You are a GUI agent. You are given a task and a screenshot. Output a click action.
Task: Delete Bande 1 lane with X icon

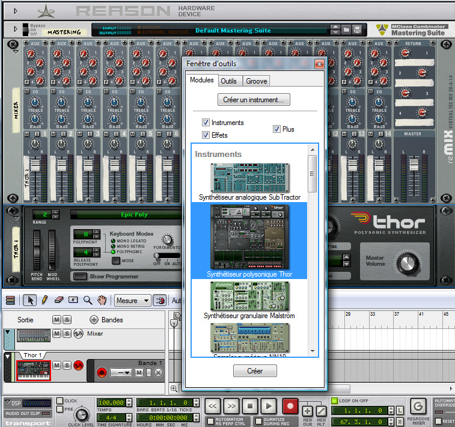coord(158,372)
